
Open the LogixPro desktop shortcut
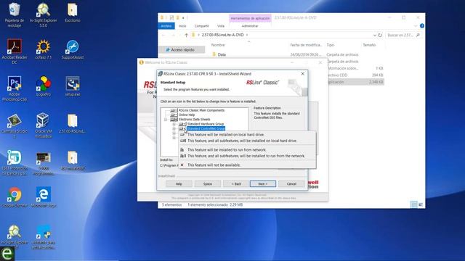(44, 86)
